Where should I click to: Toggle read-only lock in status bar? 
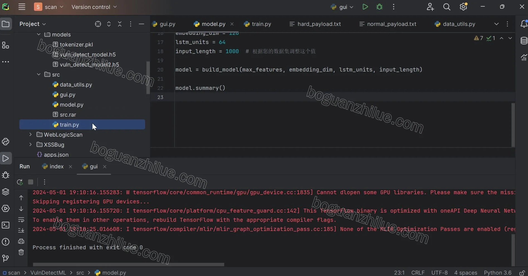(x=522, y=273)
